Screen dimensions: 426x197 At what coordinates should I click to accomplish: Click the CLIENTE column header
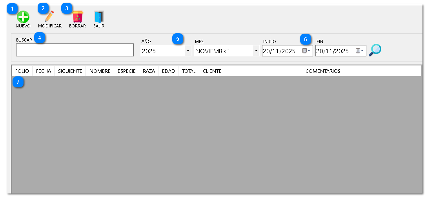[x=212, y=71]
